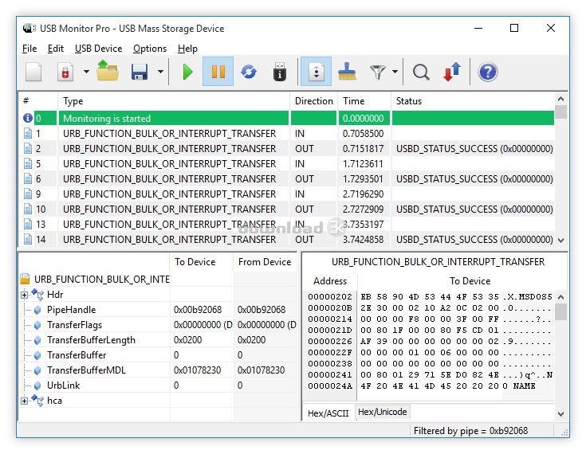
Task: Select the TransferFlags tree item
Action: tap(74, 325)
